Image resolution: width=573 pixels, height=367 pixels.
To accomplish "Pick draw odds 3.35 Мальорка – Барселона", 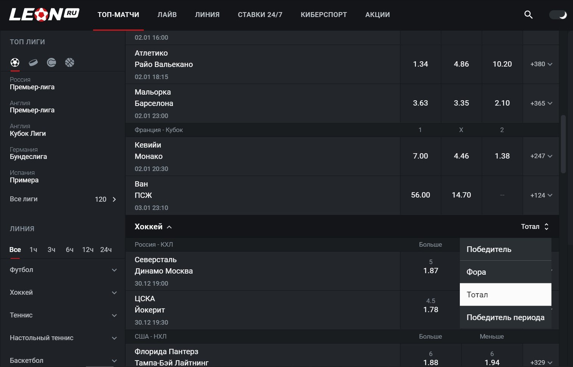I will [x=461, y=103].
